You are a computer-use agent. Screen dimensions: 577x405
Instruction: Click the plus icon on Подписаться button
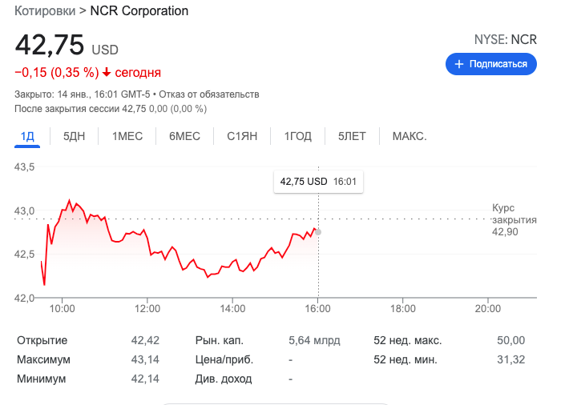[x=459, y=64]
